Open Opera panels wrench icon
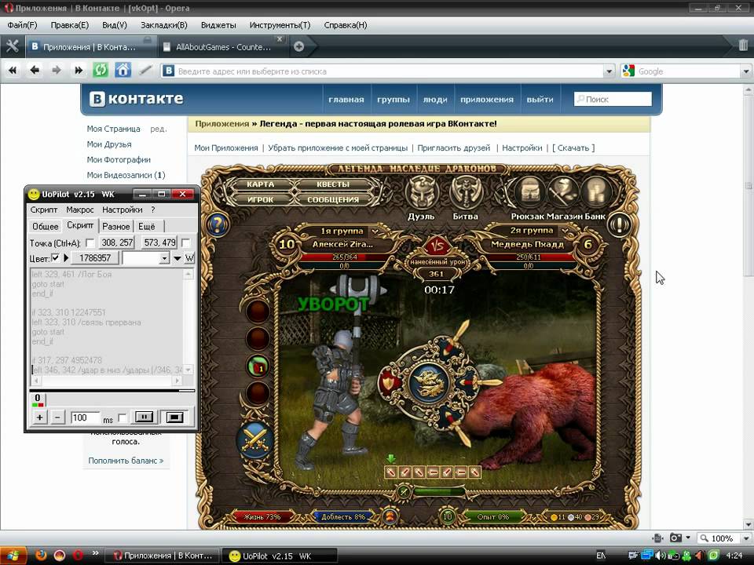 tap(12, 46)
